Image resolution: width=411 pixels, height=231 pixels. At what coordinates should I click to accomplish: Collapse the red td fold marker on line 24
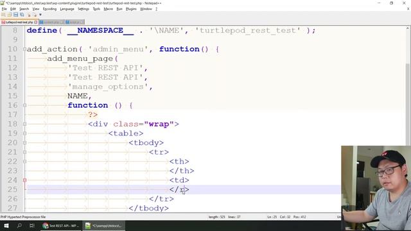[x=24, y=180]
